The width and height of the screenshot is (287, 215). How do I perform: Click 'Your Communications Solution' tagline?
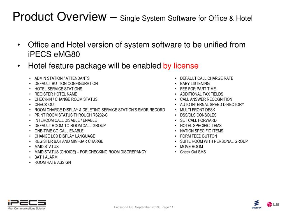coord(27,208)
